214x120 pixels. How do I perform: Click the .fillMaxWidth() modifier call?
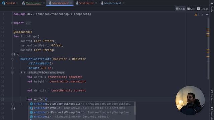(40, 64)
